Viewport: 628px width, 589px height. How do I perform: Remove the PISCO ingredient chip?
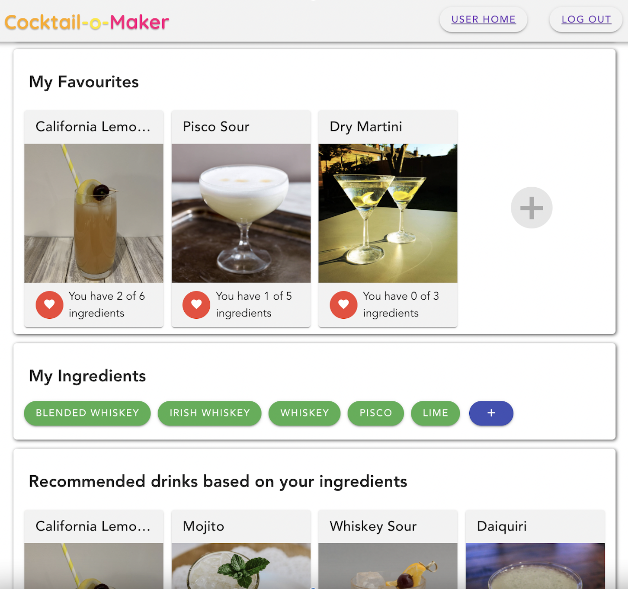(x=375, y=413)
